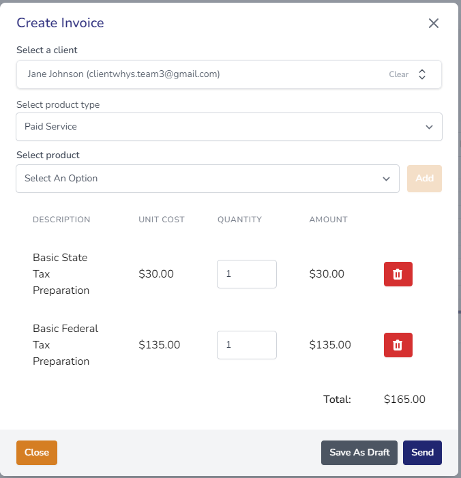This screenshot has height=478, width=461.
Task: Click the Select product dropdown chevron
Action: click(386, 179)
